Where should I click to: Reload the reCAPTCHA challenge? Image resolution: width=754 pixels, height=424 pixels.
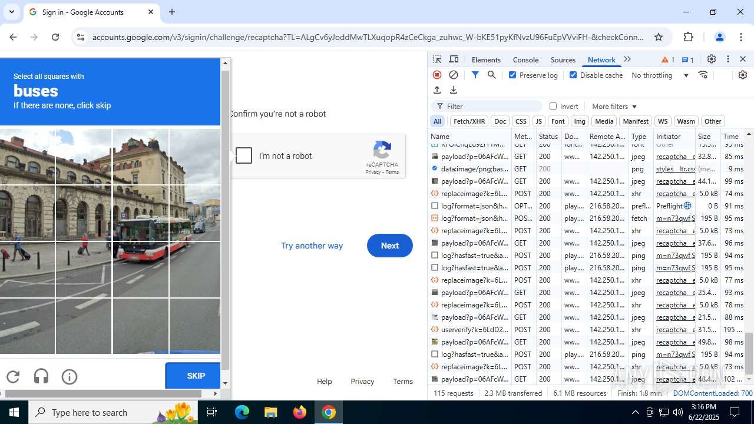pyautogui.click(x=13, y=376)
